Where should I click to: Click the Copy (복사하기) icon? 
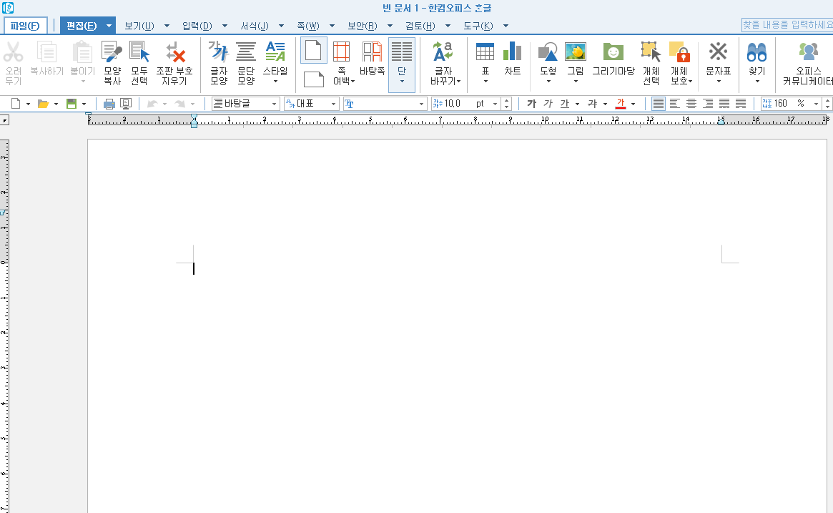coord(46,53)
